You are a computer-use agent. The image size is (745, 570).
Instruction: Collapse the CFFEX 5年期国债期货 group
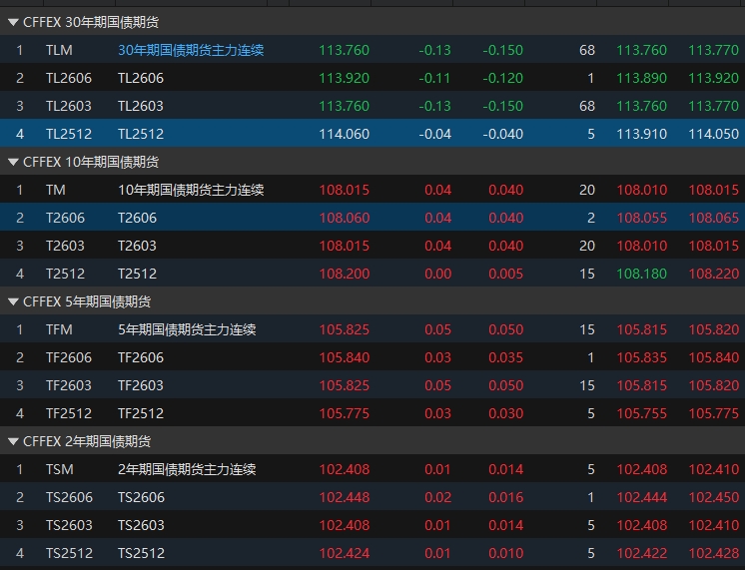(13, 301)
